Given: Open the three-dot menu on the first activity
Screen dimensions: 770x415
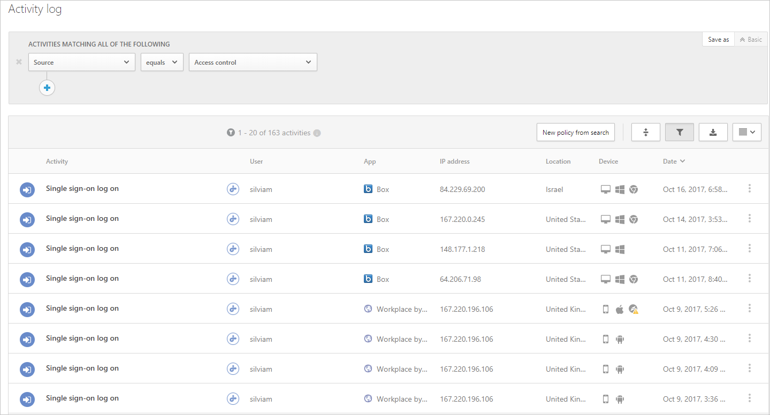Looking at the screenshot, I should 750,188.
